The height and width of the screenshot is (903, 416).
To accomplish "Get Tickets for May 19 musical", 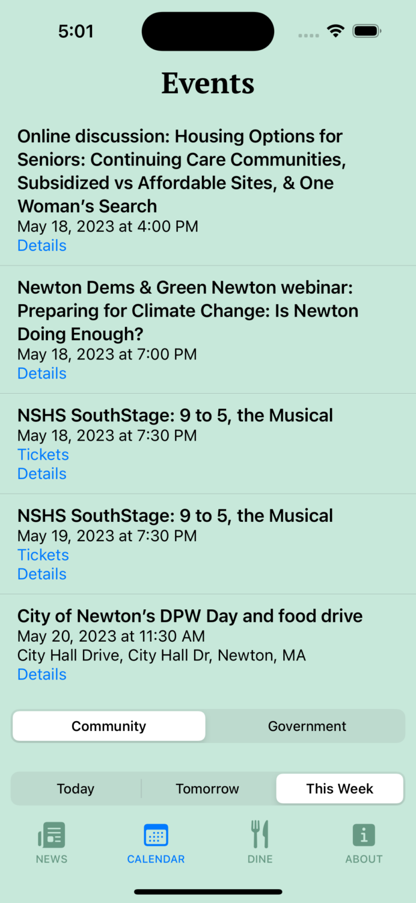I will 43,555.
